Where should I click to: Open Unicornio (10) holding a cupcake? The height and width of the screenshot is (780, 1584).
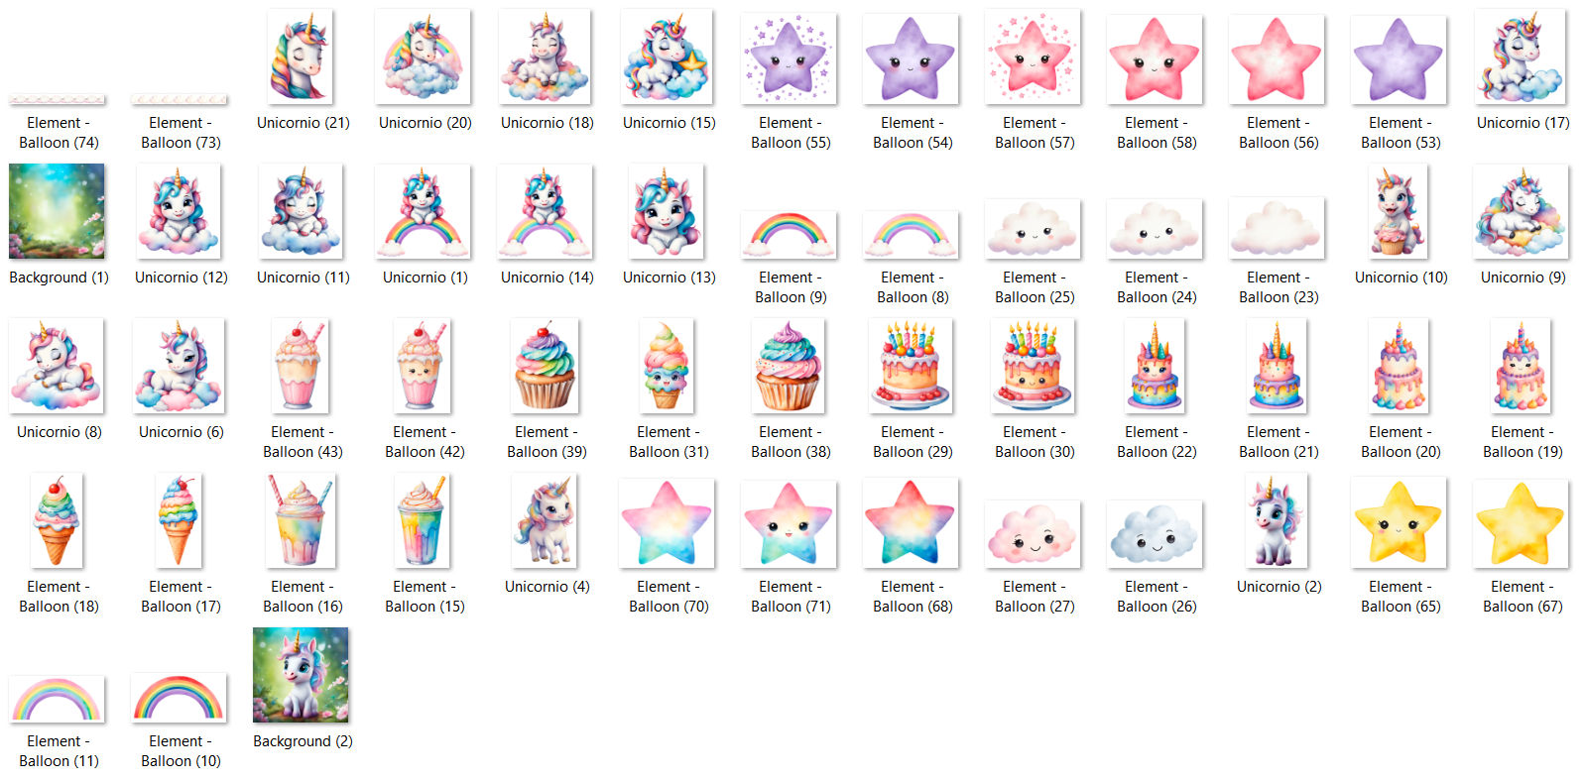[x=1399, y=211]
